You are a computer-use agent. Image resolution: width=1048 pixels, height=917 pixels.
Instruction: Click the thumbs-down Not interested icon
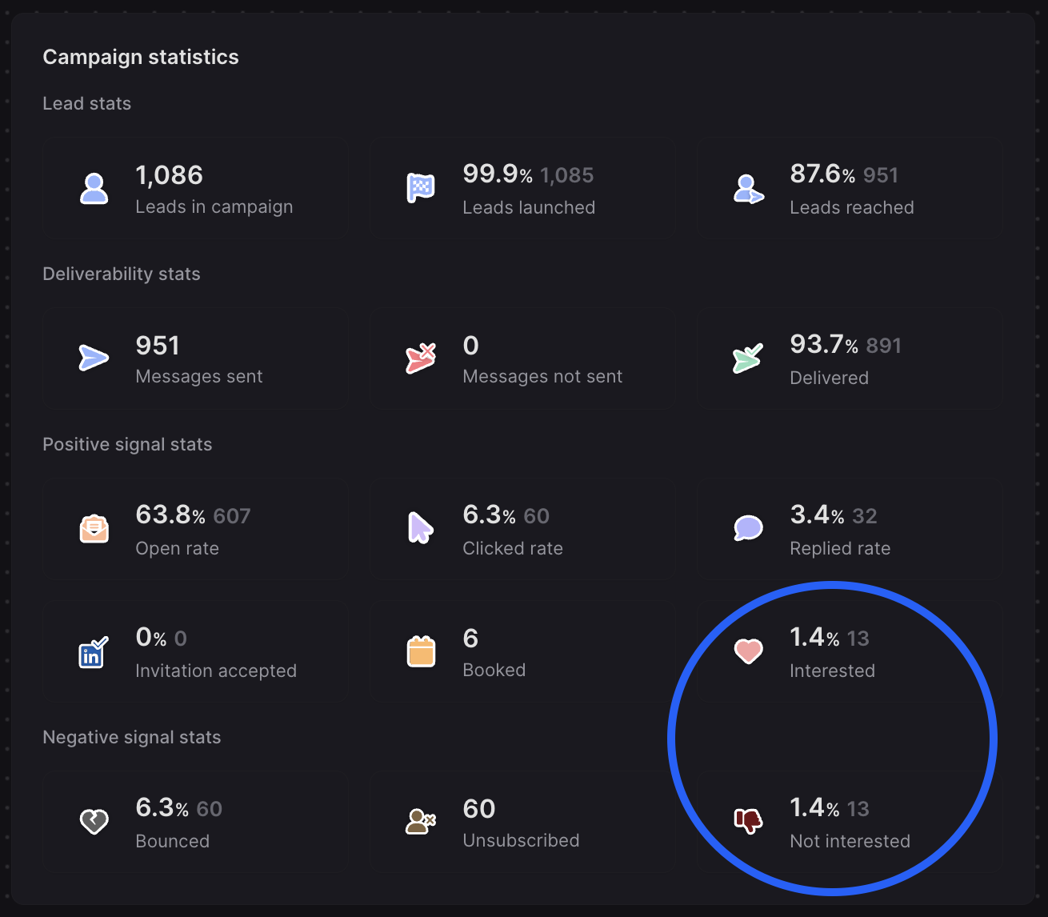749,822
